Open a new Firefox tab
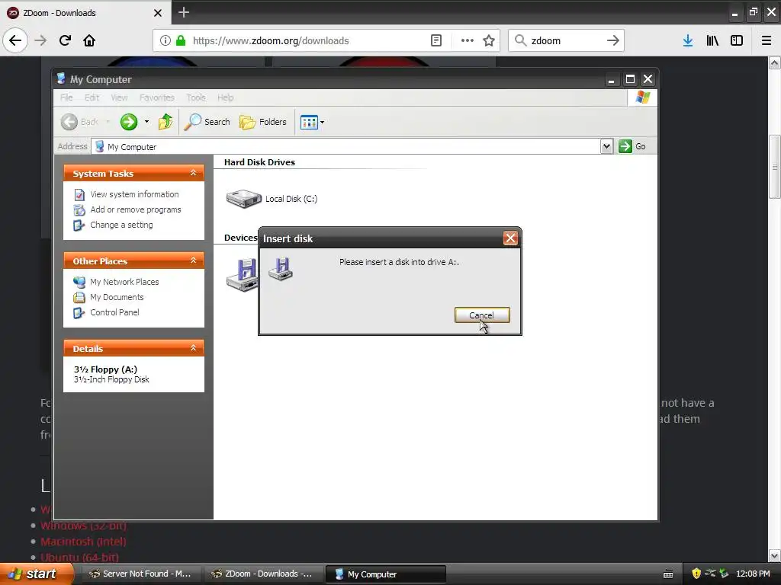The height and width of the screenshot is (585, 781). tap(184, 12)
